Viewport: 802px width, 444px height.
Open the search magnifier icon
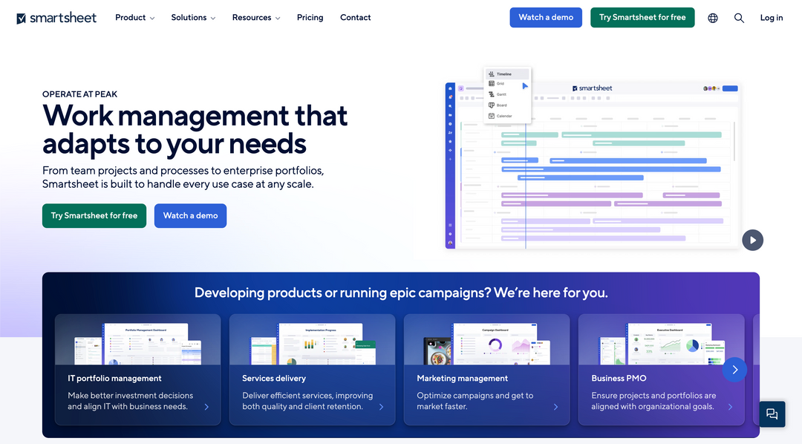[x=739, y=18]
